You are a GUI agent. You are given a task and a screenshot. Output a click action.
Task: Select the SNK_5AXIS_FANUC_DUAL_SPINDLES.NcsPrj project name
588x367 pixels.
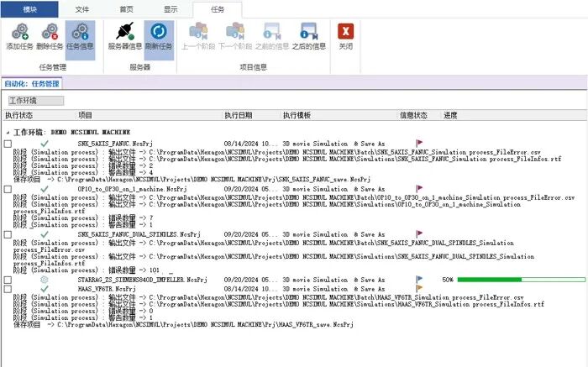pyautogui.click(x=139, y=234)
